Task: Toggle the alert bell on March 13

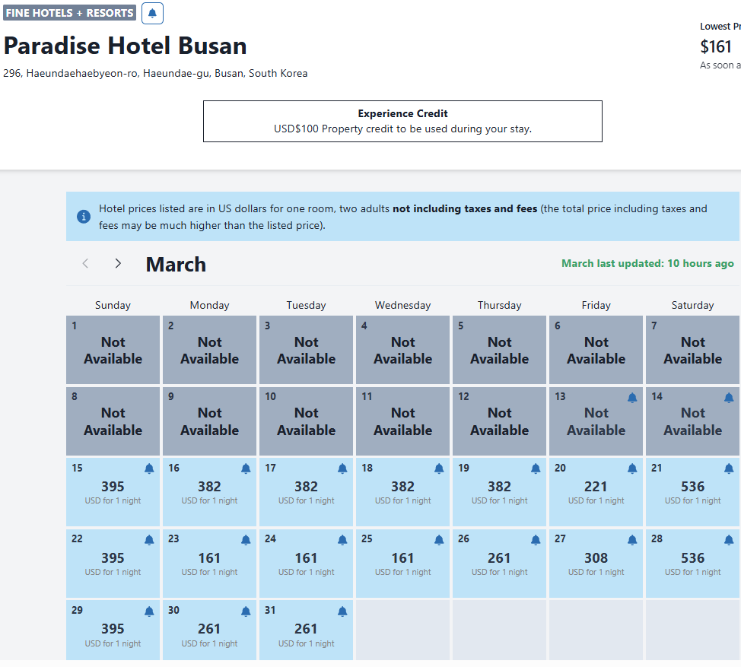Action: pos(632,398)
